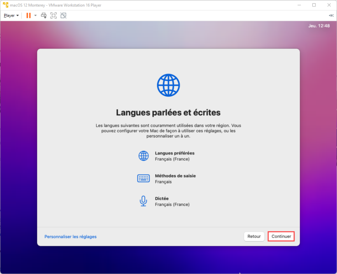Click the Français (France) value under Langues préférées
The image size is (337, 274).
172,159
